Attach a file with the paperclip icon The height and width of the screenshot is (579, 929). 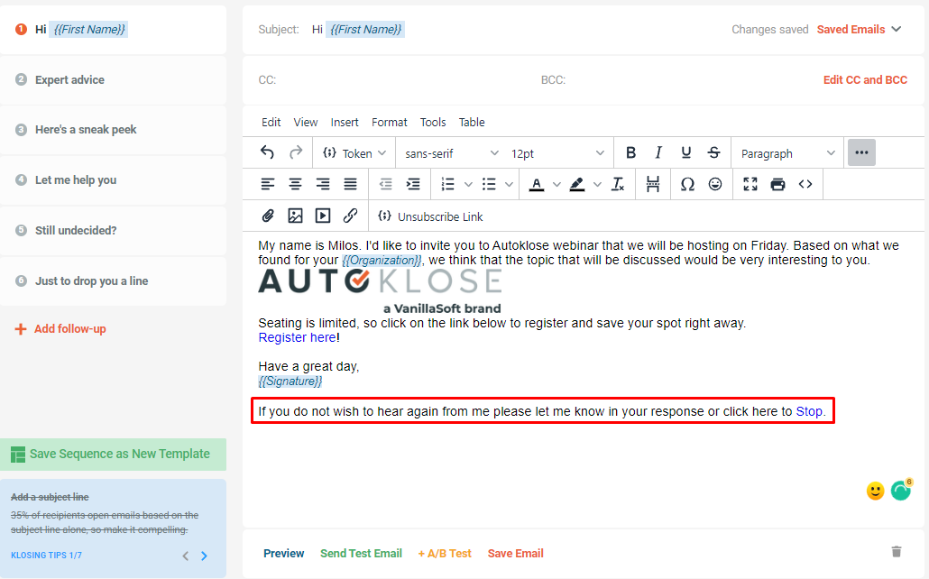tap(267, 216)
